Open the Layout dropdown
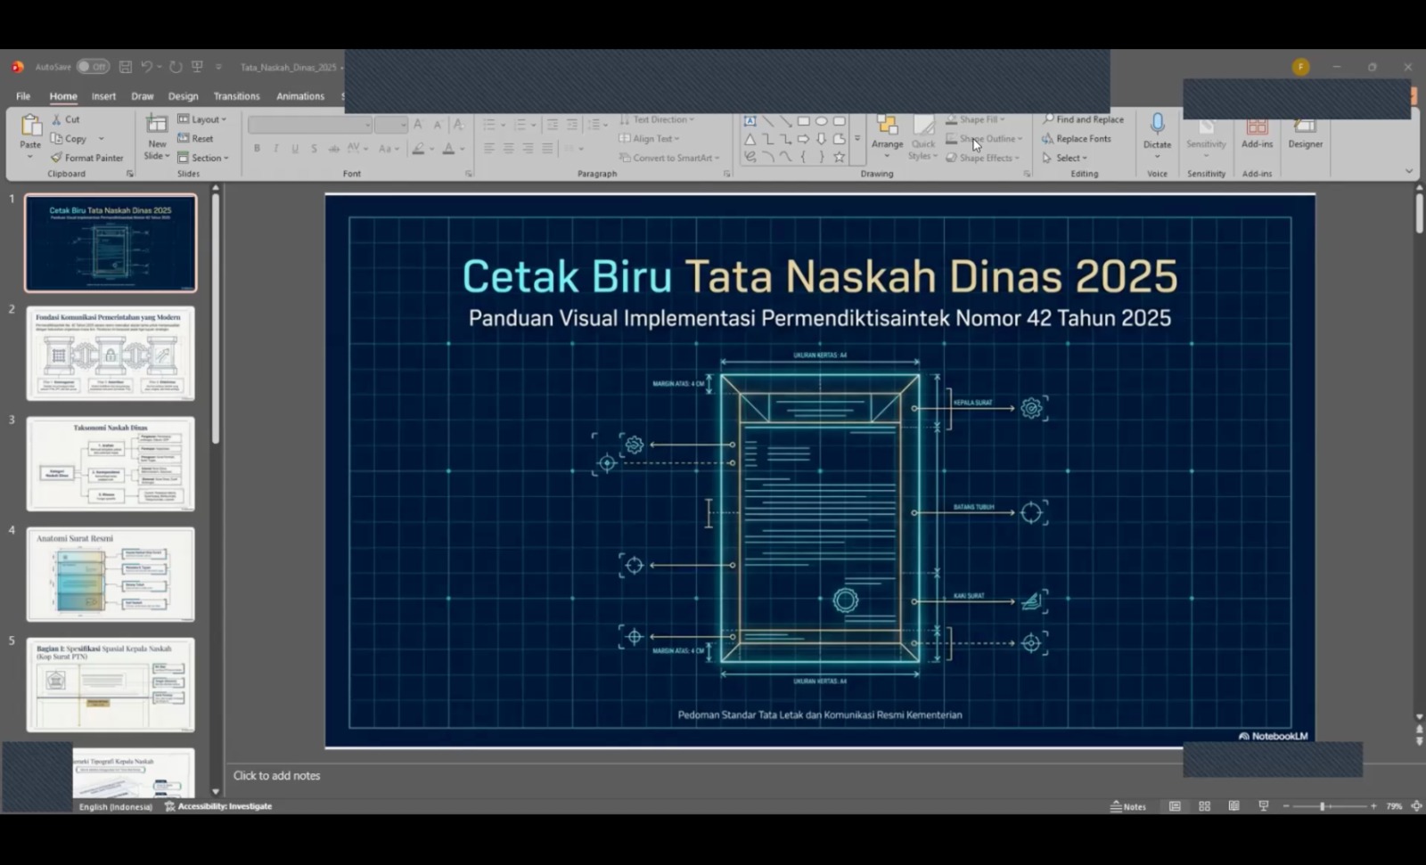The height and width of the screenshot is (865, 1426). click(202, 119)
